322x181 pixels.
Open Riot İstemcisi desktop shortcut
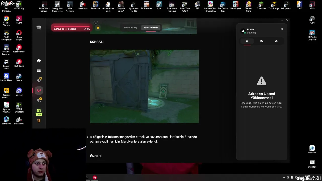[x=19, y=49]
